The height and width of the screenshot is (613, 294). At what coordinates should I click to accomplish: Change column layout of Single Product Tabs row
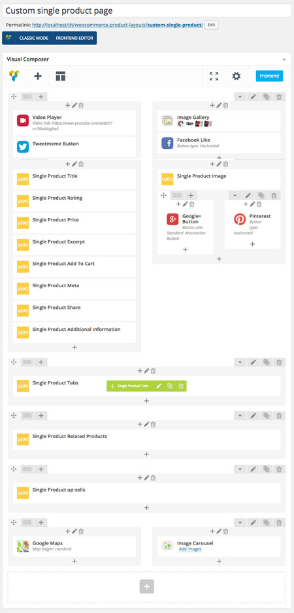(x=27, y=362)
